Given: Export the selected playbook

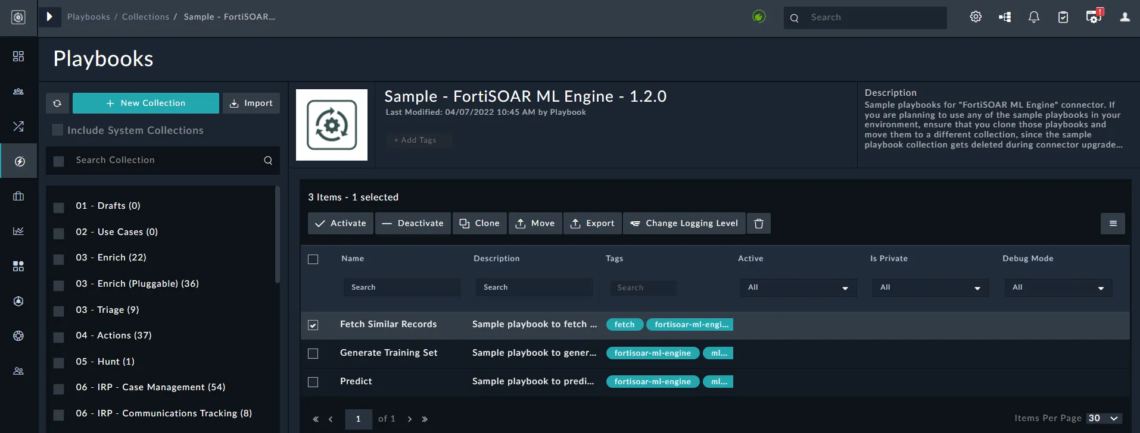Looking at the screenshot, I should (593, 224).
